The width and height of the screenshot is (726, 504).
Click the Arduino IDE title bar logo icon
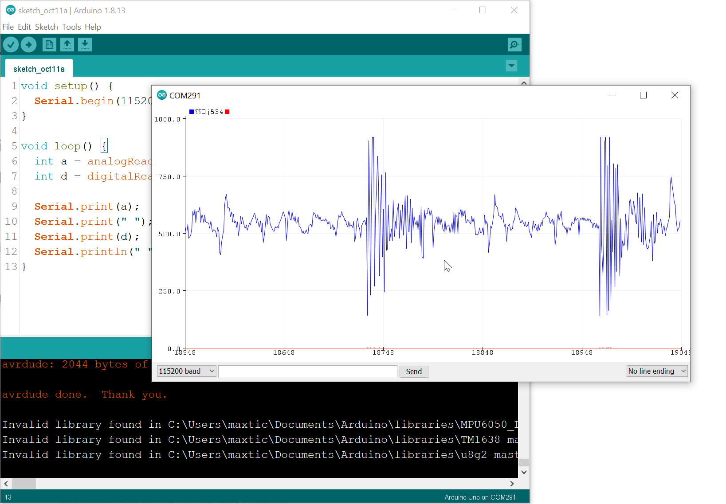click(11, 10)
